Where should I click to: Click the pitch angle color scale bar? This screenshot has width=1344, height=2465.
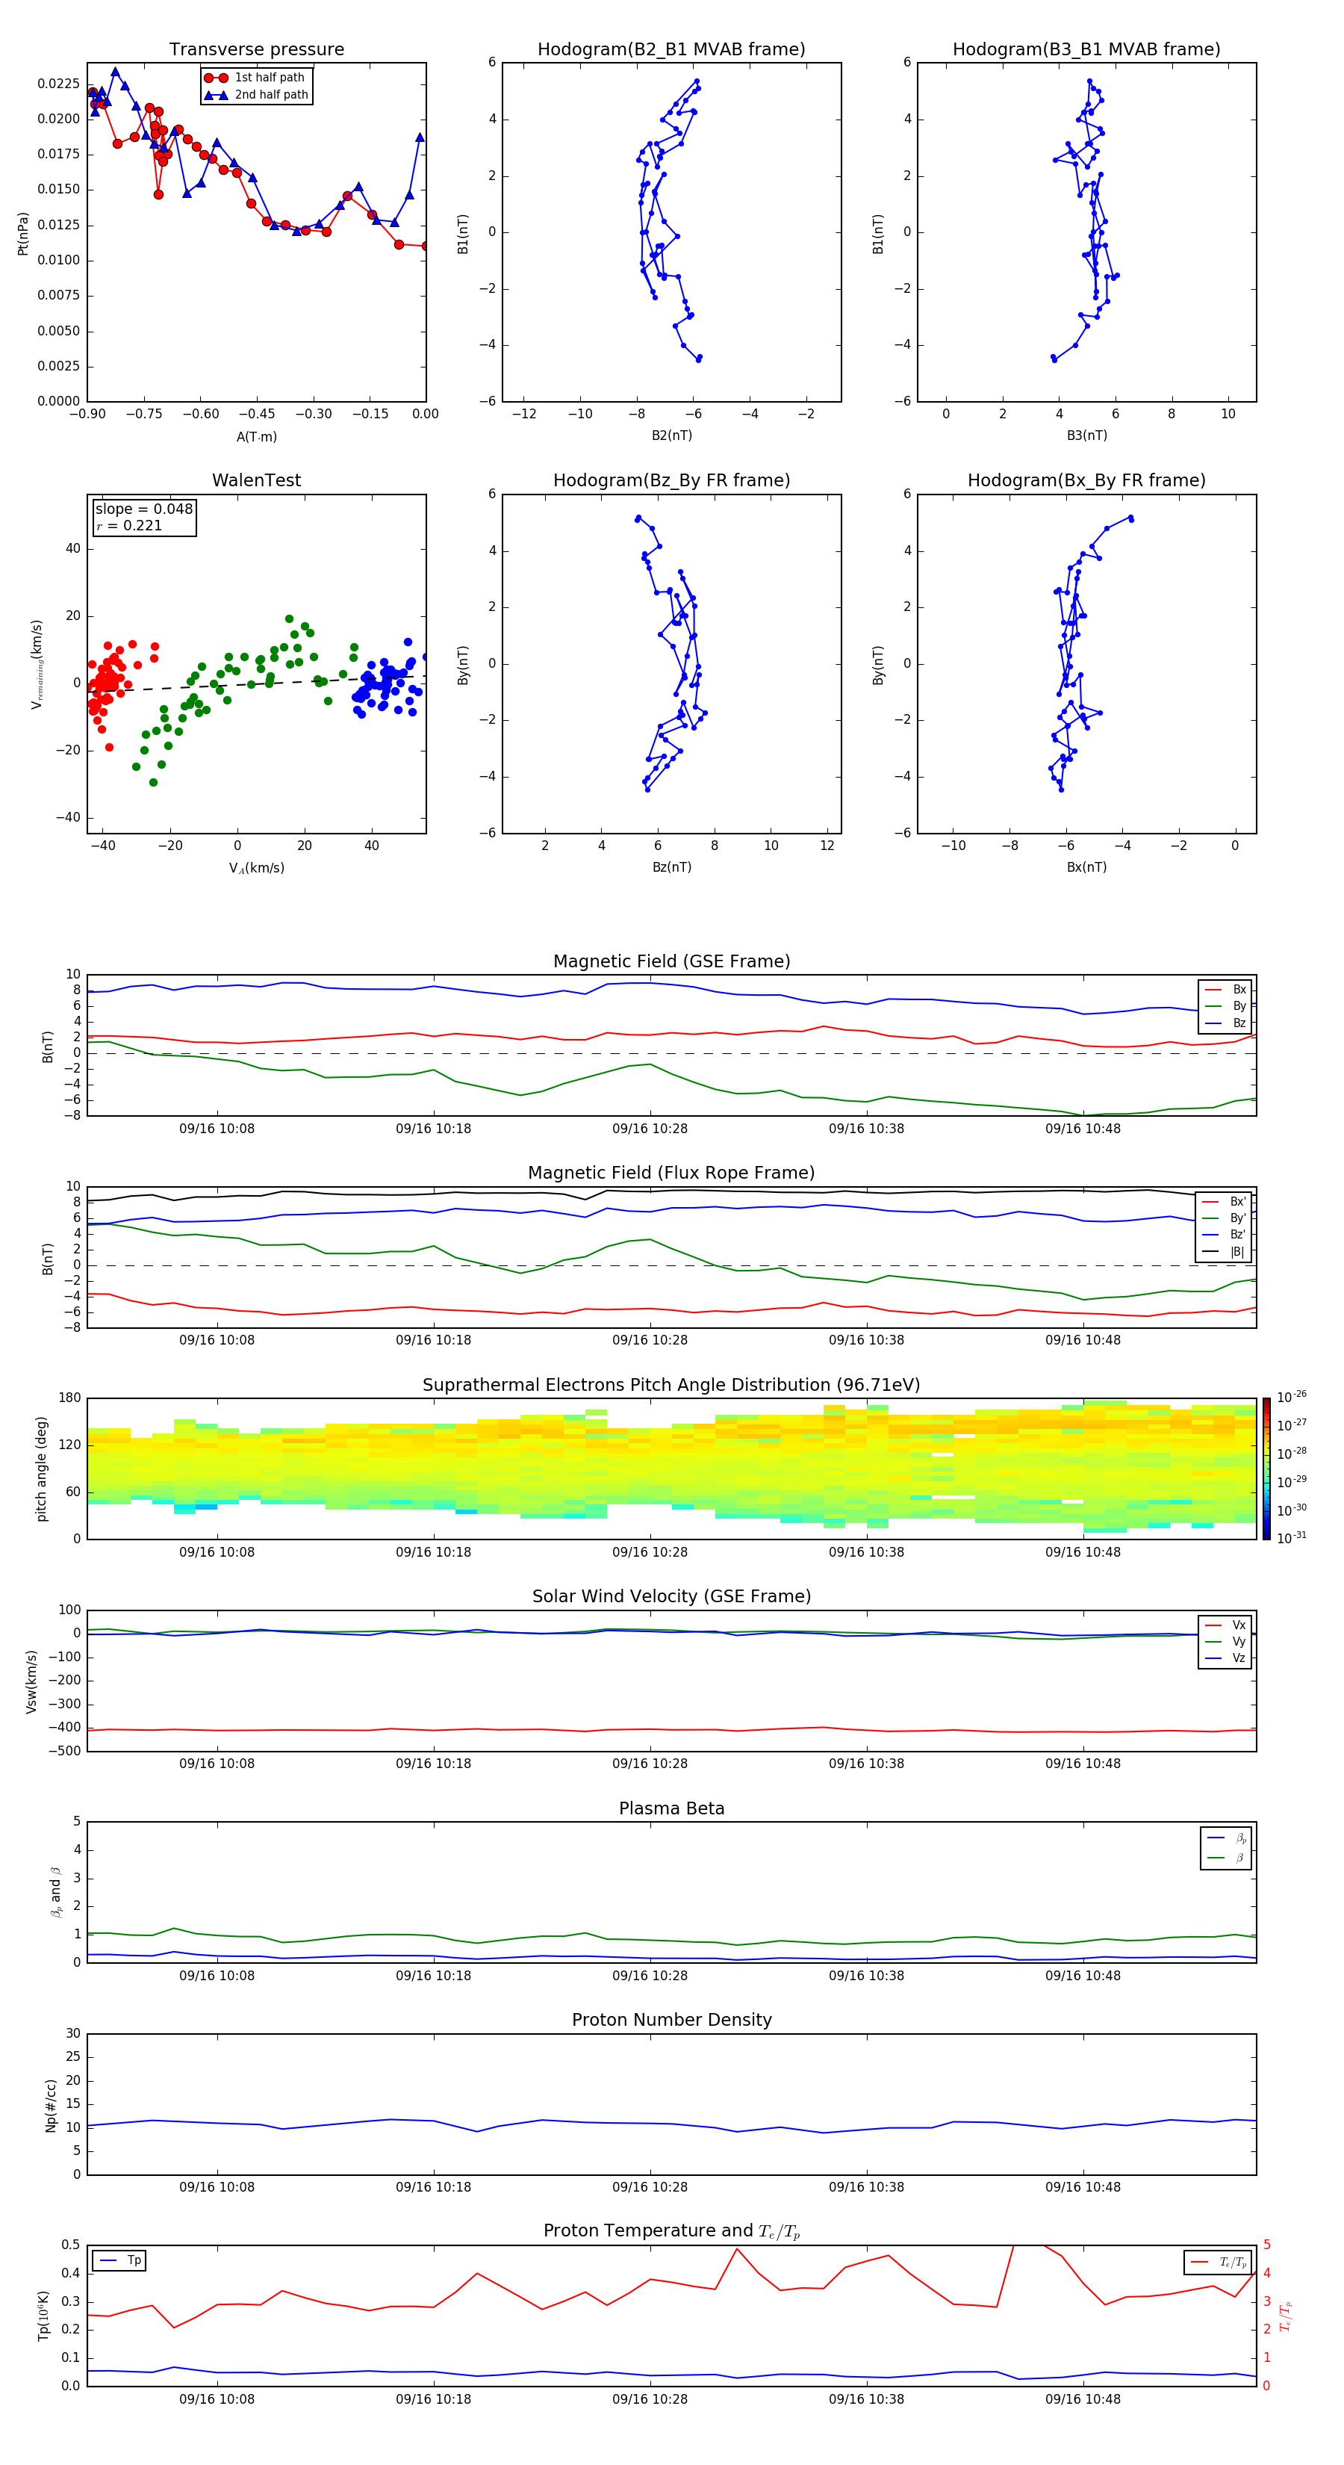[1266, 1469]
